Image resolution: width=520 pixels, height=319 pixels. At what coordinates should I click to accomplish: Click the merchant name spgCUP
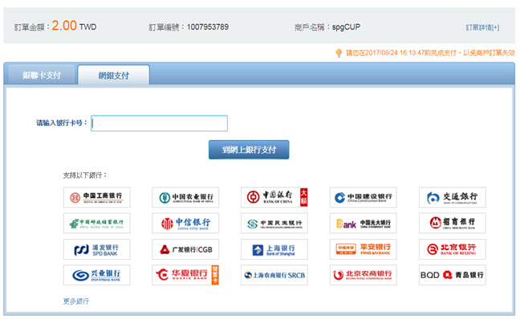(346, 26)
